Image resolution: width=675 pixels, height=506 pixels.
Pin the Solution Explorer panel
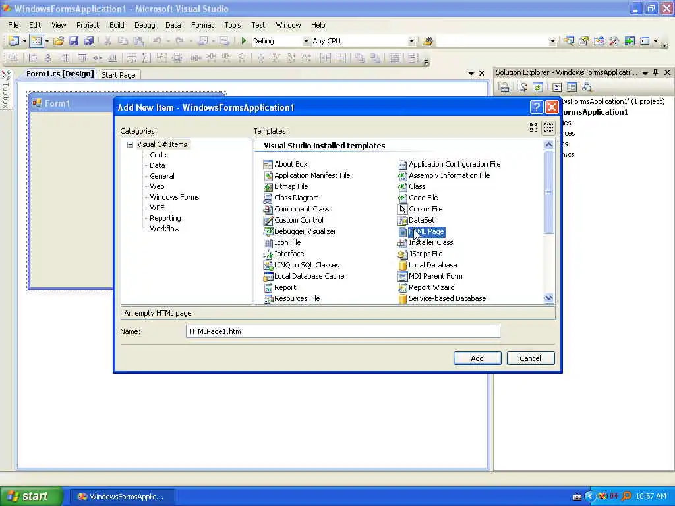(x=656, y=72)
